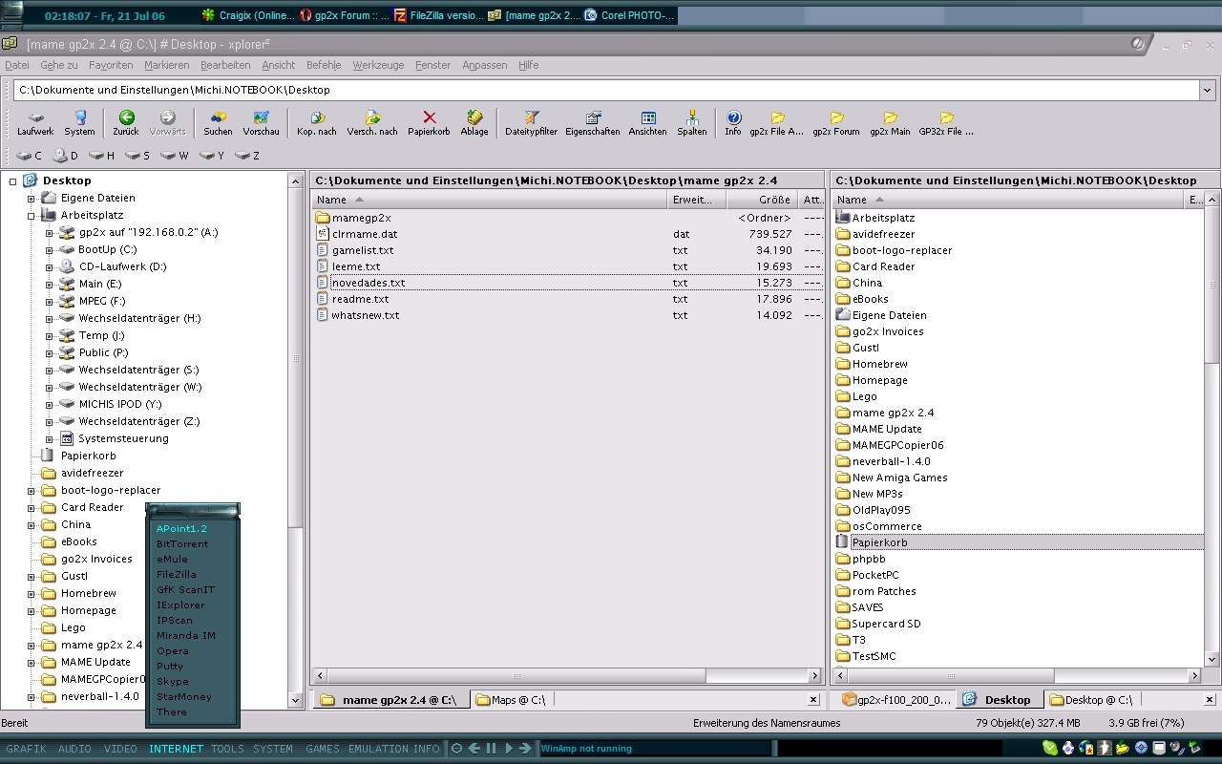The image size is (1222, 764).
Task: Open the address bar dropdown arrow
Action: point(1207,90)
